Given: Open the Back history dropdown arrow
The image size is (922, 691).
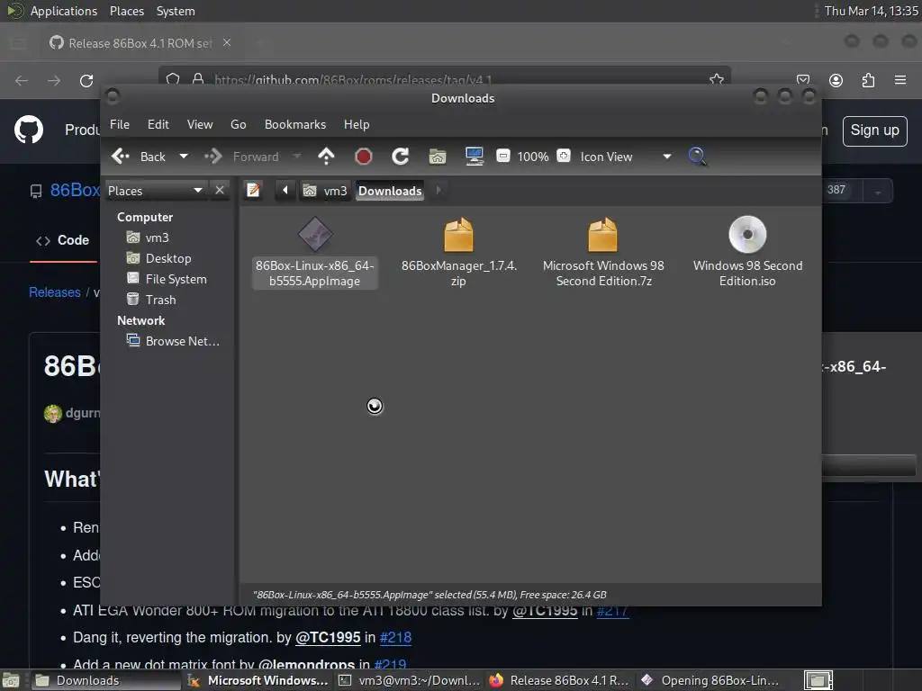Looking at the screenshot, I should tap(184, 157).
